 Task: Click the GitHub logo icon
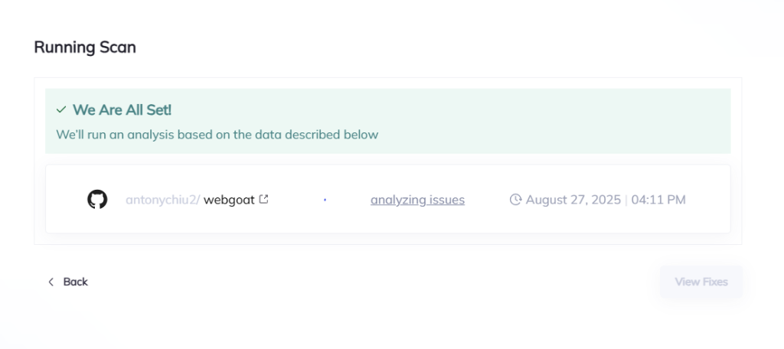coord(97,200)
